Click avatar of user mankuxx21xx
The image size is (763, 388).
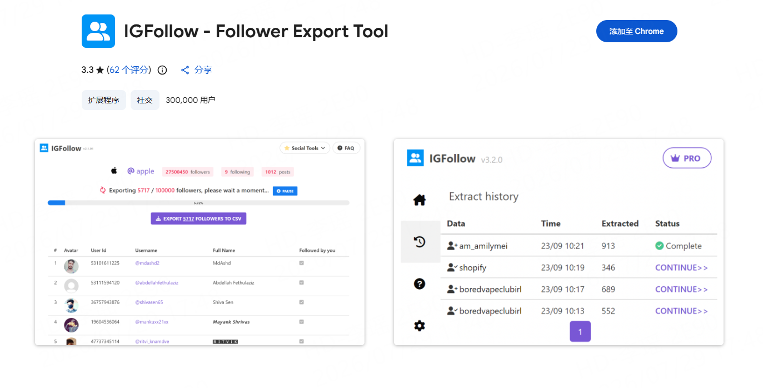[71, 325]
